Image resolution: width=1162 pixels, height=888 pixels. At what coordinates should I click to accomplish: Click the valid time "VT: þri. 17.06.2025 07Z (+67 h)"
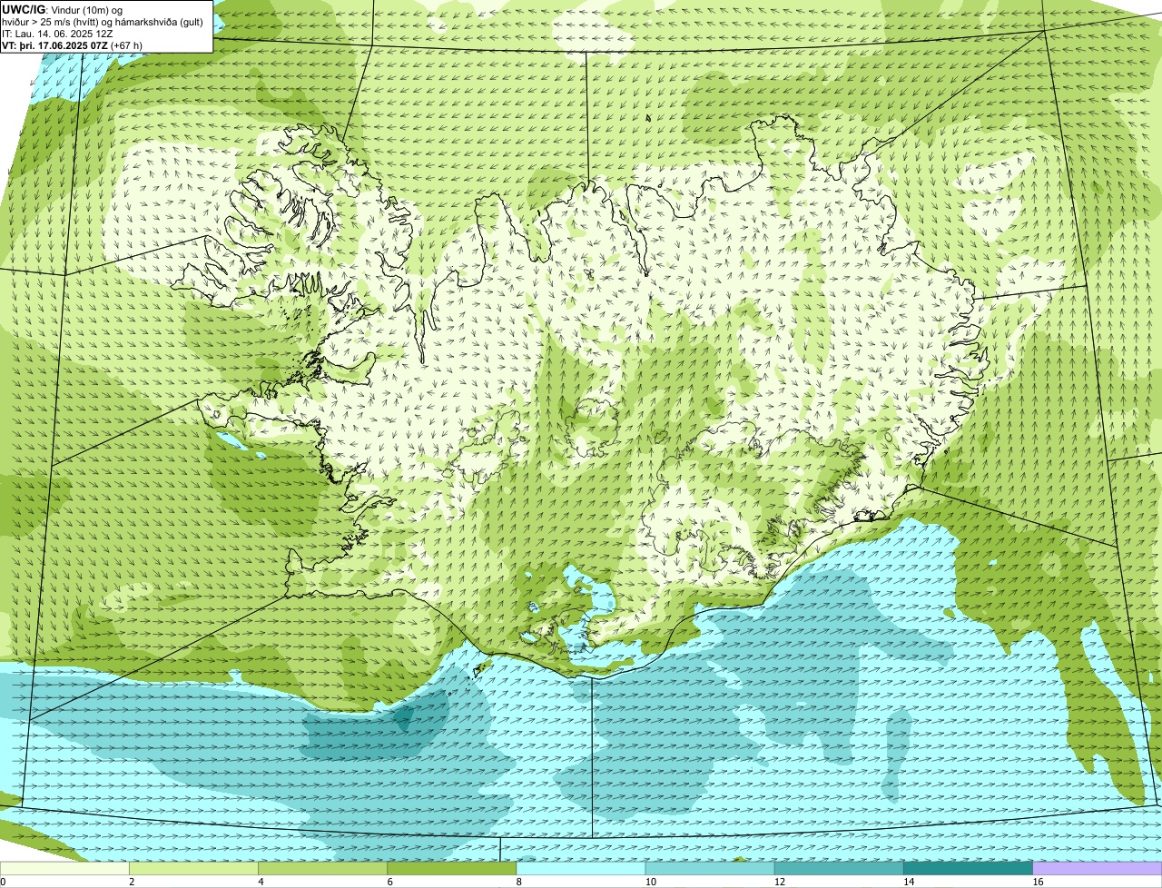pyautogui.click(x=73, y=45)
